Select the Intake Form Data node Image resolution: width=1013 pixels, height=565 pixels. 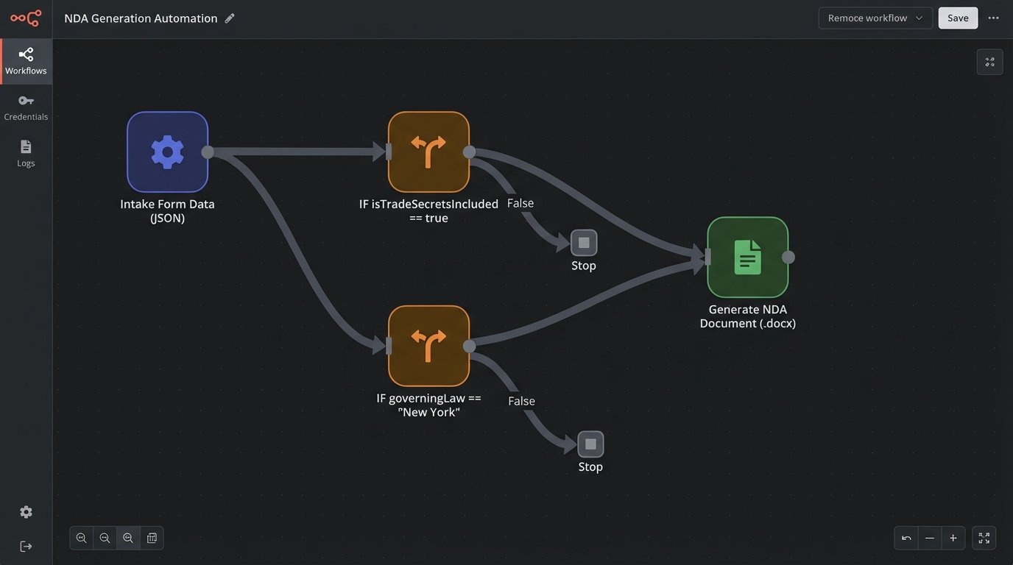[x=167, y=152]
